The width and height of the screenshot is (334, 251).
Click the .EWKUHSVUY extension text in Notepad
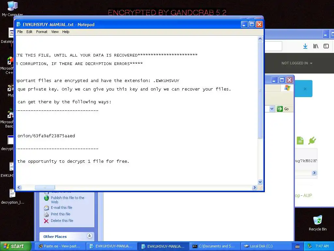click(x=166, y=81)
